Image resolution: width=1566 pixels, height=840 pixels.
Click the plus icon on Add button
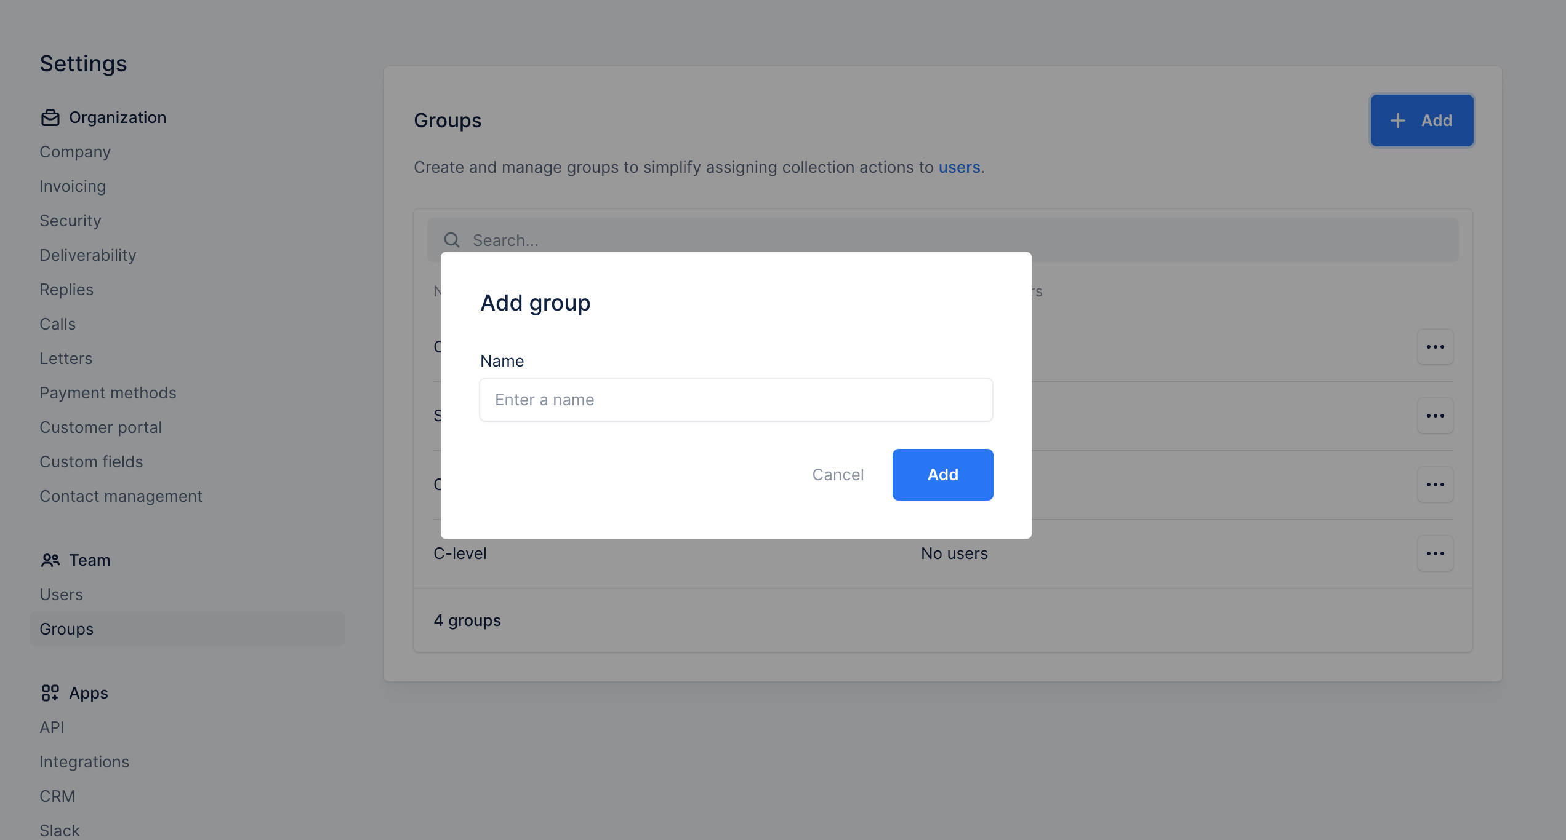click(1398, 121)
